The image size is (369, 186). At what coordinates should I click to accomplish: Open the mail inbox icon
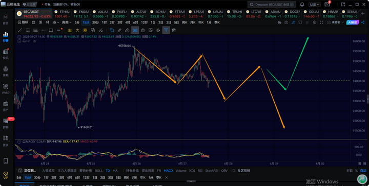coord(327,5)
